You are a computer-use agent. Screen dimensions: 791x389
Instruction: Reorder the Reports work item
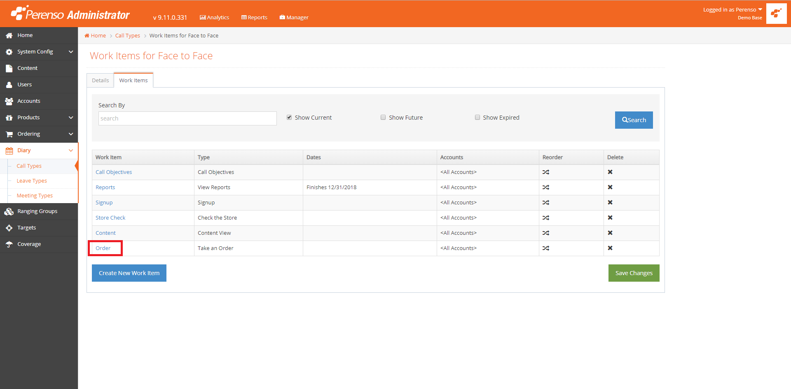point(546,188)
